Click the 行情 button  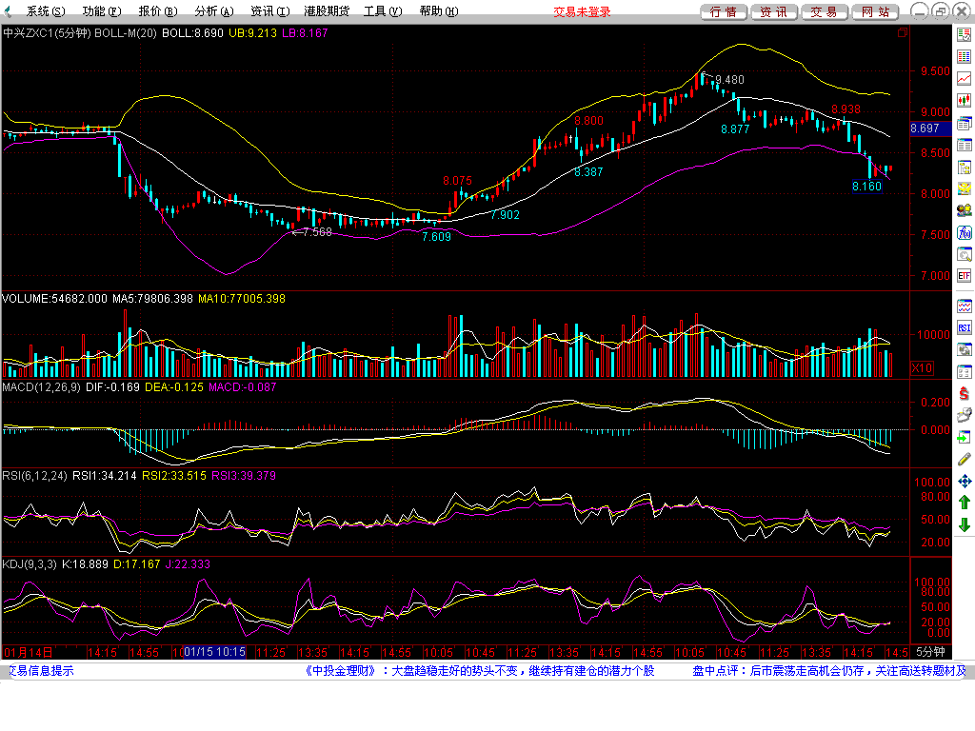click(724, 11)
